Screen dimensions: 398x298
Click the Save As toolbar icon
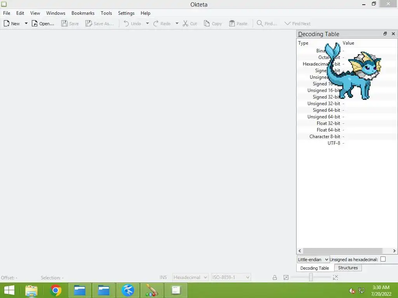coord(89,24)
